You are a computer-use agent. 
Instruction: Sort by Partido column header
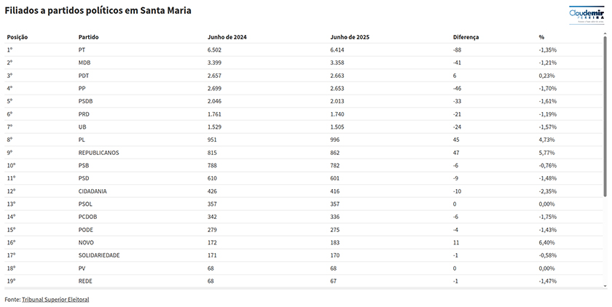tap(89, 37)
